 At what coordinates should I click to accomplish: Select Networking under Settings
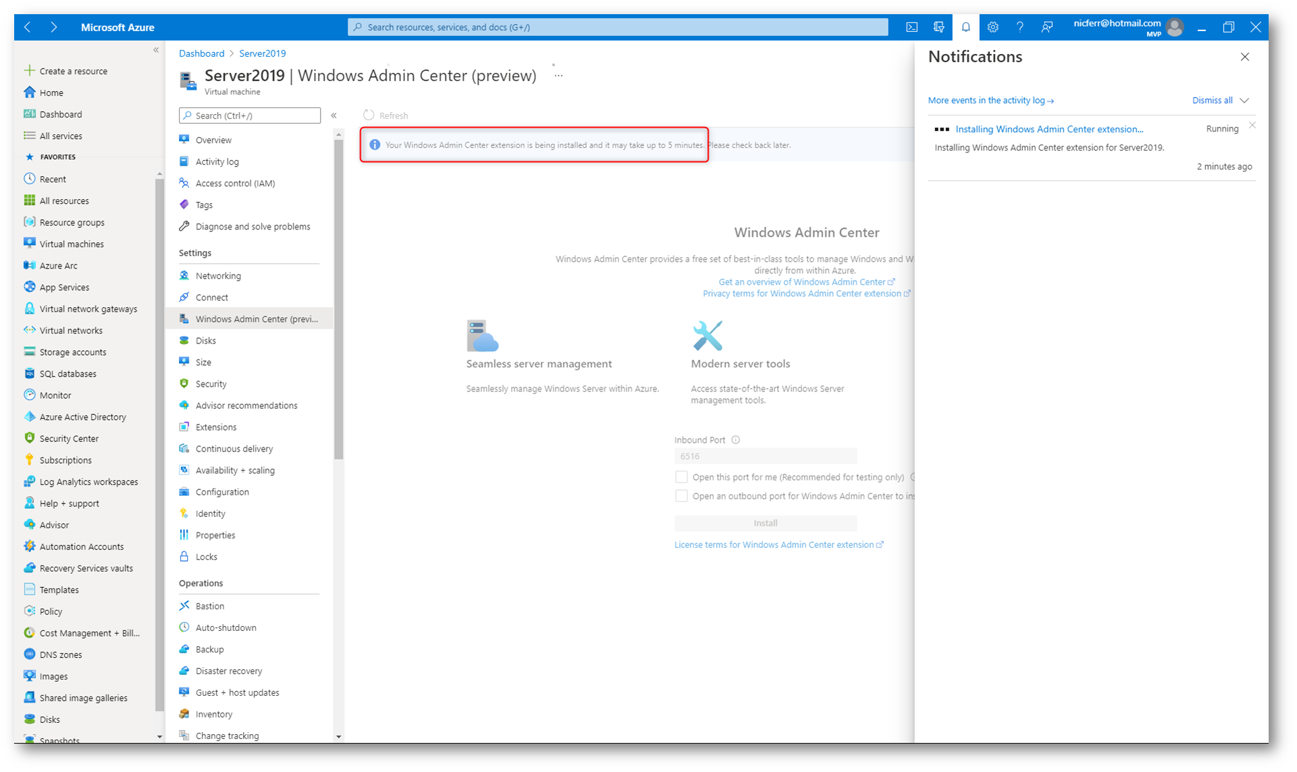(x=218, y=275)
